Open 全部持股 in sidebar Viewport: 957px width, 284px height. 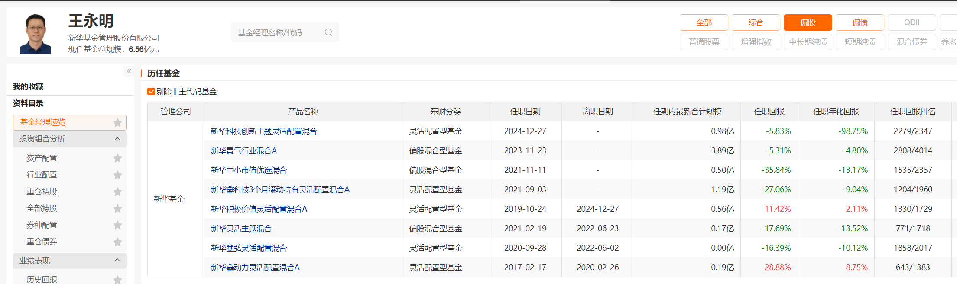(42, 208)
